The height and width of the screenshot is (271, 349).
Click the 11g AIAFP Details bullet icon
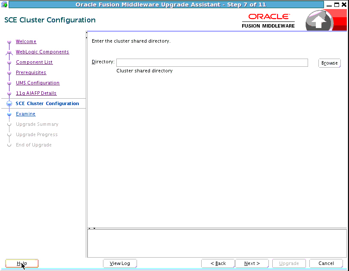9,93
